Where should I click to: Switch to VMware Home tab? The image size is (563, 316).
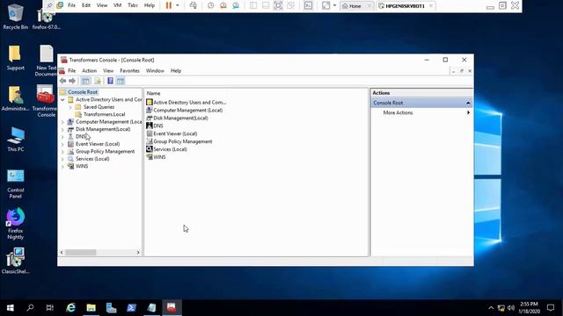coord(355,6)
